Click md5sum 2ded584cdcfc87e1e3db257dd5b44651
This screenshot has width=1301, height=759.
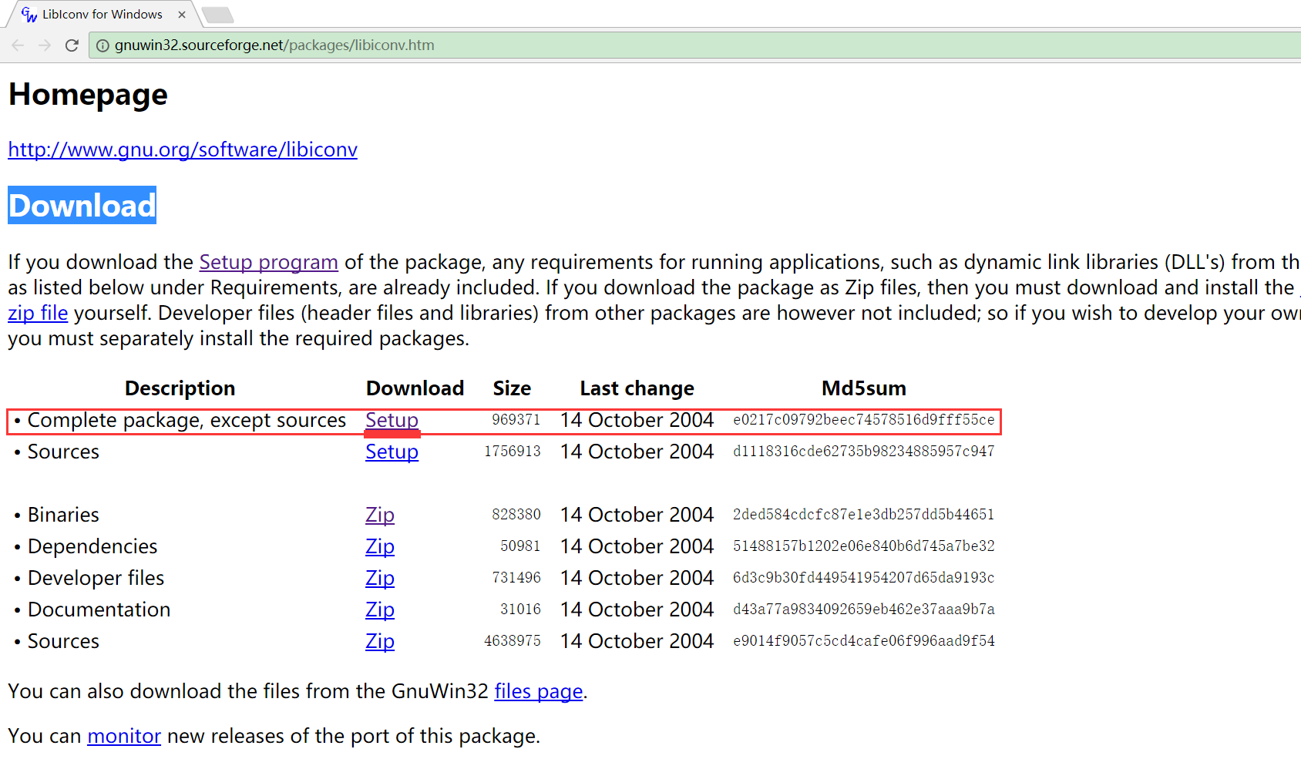point(864,515)
